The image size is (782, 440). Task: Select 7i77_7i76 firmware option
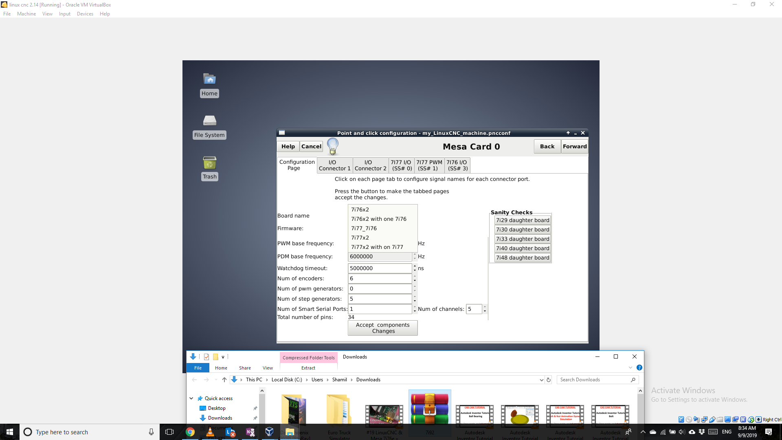click(382, 228)
